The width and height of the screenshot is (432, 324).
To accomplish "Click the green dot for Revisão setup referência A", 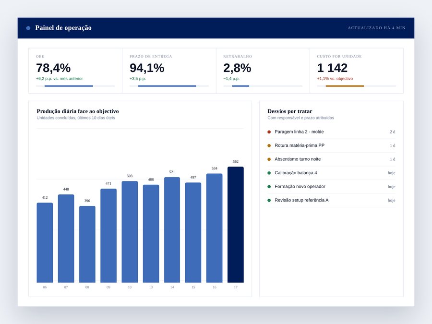I will (269, 200).
